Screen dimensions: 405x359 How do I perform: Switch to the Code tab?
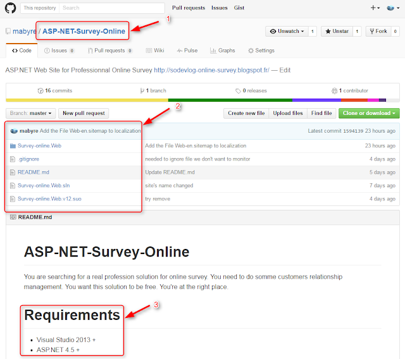pyautogui.click(x=22, y=51)
